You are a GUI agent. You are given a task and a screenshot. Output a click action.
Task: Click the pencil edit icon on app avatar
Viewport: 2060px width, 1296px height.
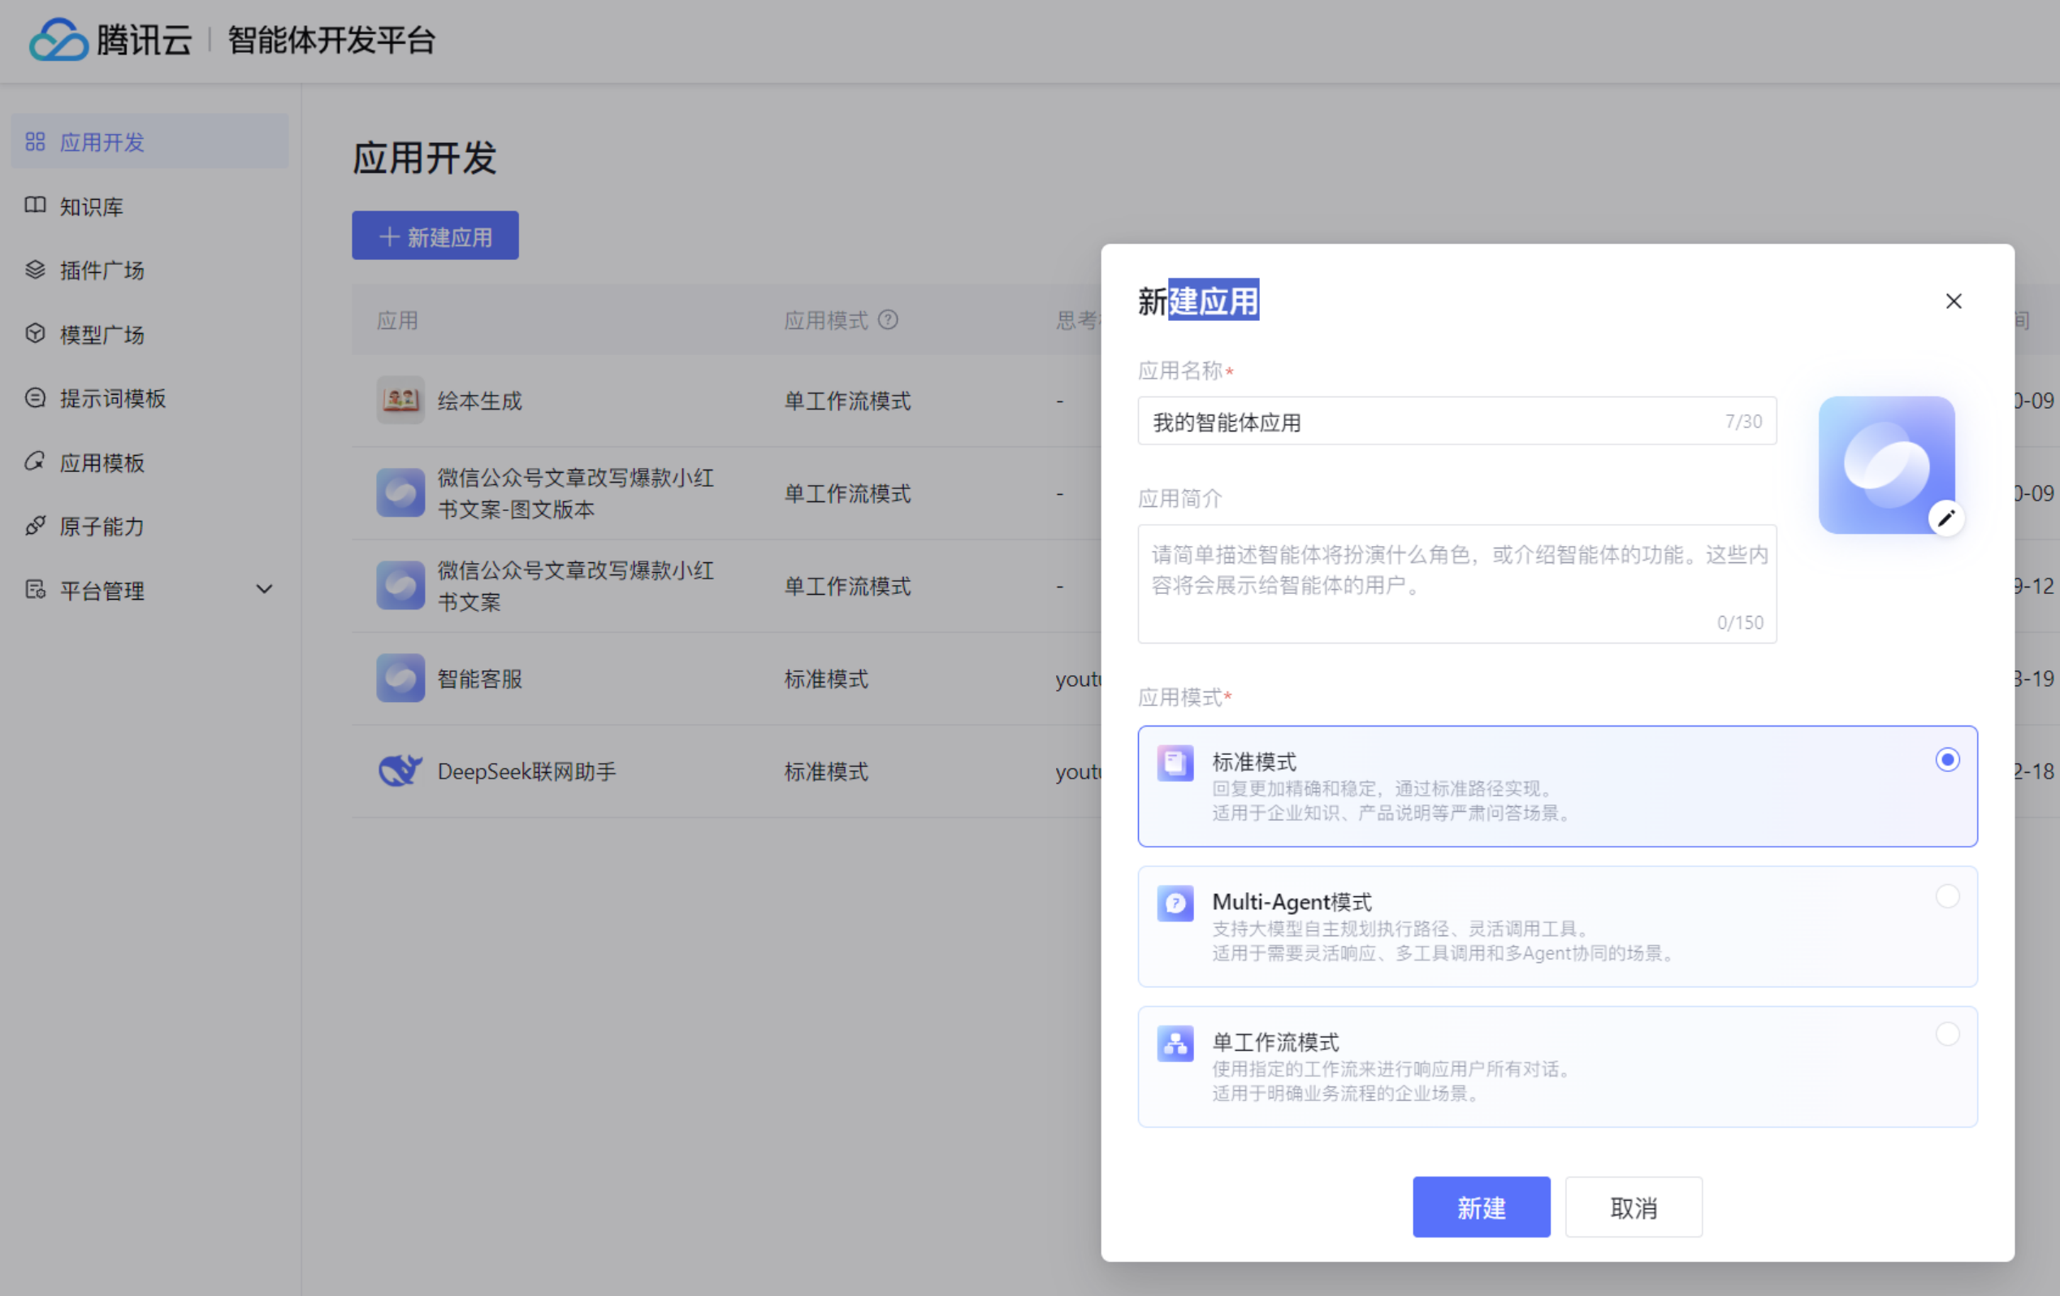click(x=1945, y=518)
